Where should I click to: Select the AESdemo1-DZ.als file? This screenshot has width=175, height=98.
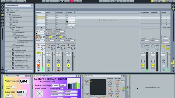pos(20,50)
